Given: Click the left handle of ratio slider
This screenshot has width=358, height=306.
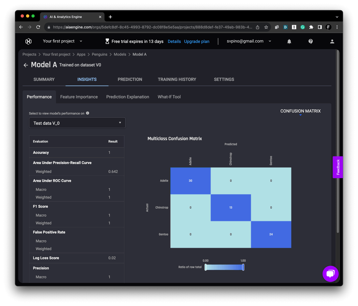Looking at the screenshot, I should point(206,267).
